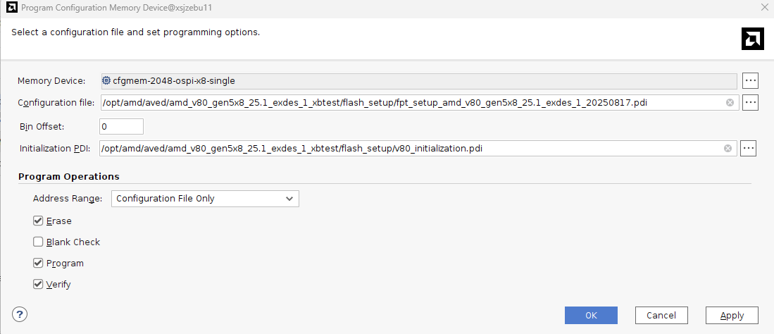
Task: Focus the Bin Offset input field
Action: pos(121,127)
